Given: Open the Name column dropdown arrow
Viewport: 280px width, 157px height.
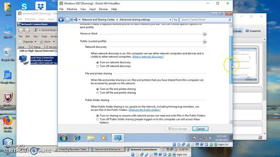Looking at the screenshot, I should click(x=31, y=47).
